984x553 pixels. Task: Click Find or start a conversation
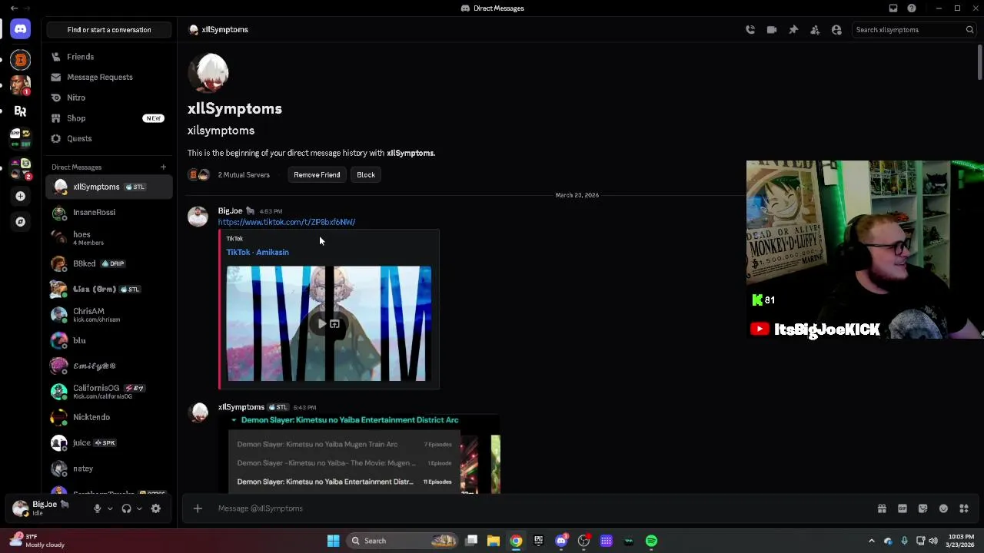[109, 29]
